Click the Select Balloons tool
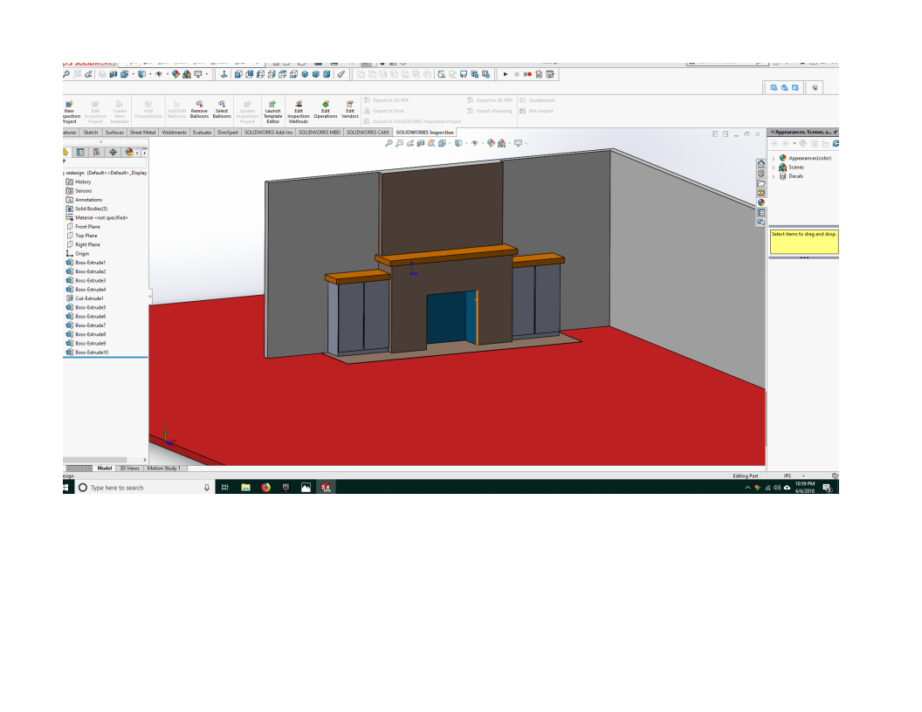The image size is (922, 712). pos(222,109)
